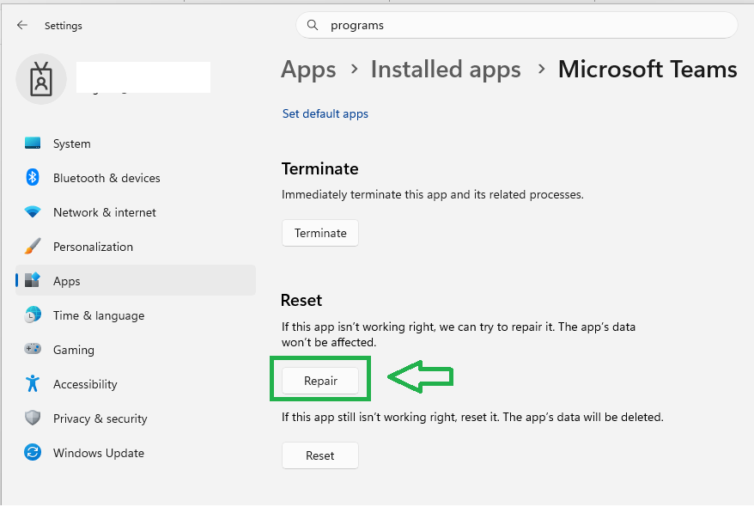This screenshot has width=754, height=507.
Task: Select the Apps sidebar label
Action: 67,281
